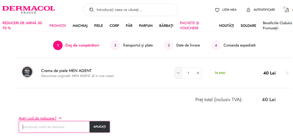Open the MACHIAJ menu category
Screen dimensions: 293x137
coord(80,26)
